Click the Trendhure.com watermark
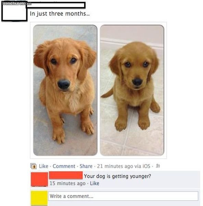This screenshot has width=203, height=206. pos(17,3)
